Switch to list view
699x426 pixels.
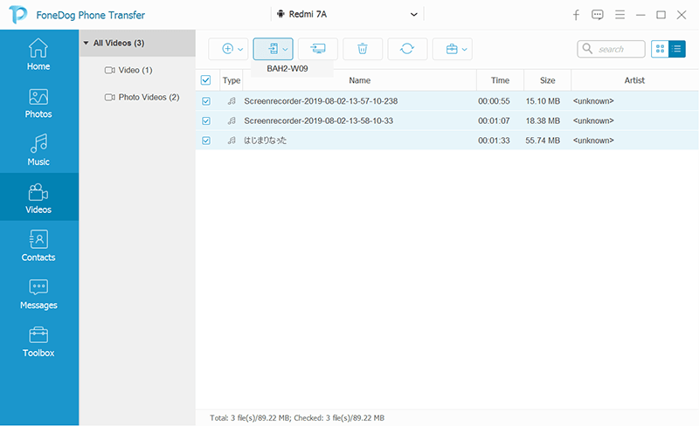click(676, 49)
